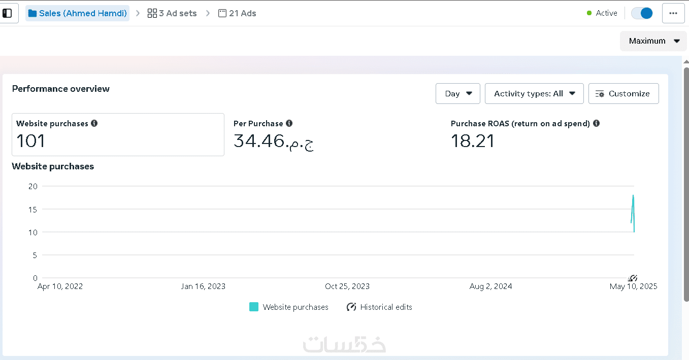
Task: Open the Maximum date range dropdown
Action: pos(653,41)
